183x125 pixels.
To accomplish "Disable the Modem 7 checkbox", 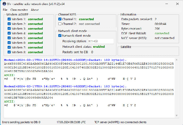I will click(9, 47).
